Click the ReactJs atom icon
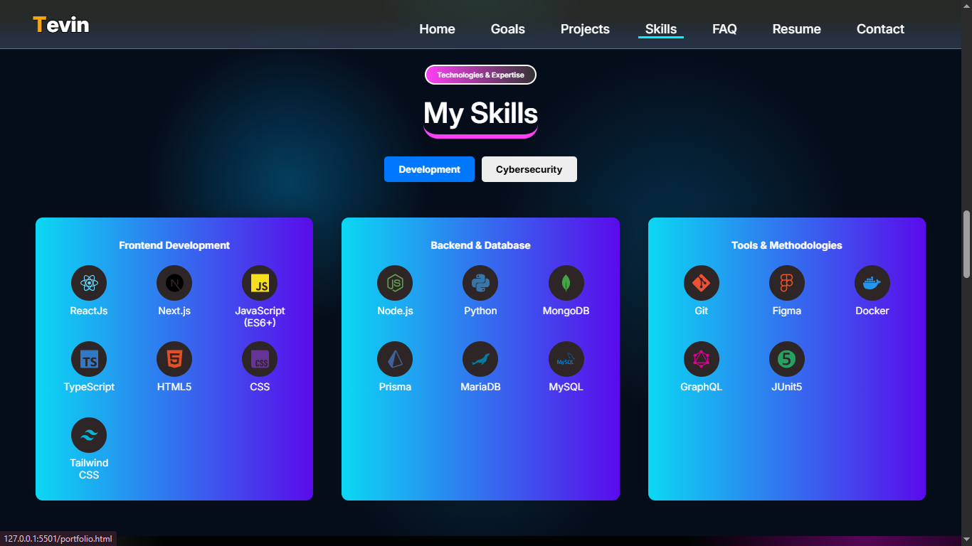The width and height of the screenshot is (972, 546). pos(89,283)
